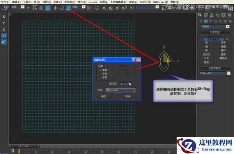Cancel clone dialog with 取消 button

(128, 96)
